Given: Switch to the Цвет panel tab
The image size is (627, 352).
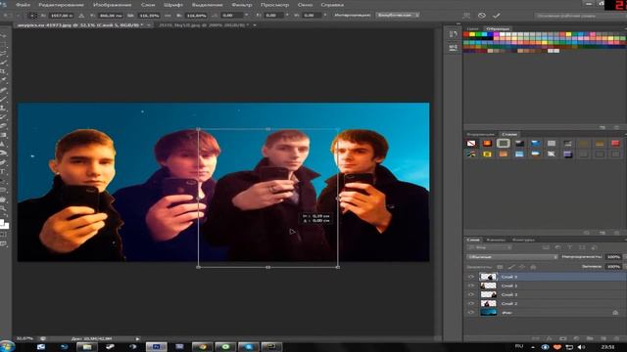Looking at the screenshot, I should [472, 28].
